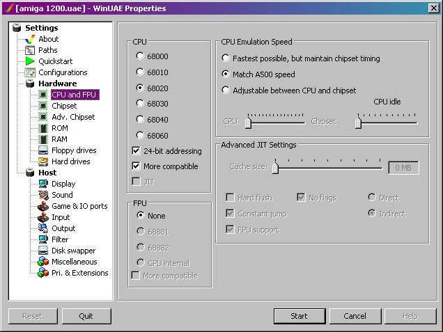Select FPU None radio button
Image resolution: width=443 pixels, height=332 pixels.
point(141,215)
